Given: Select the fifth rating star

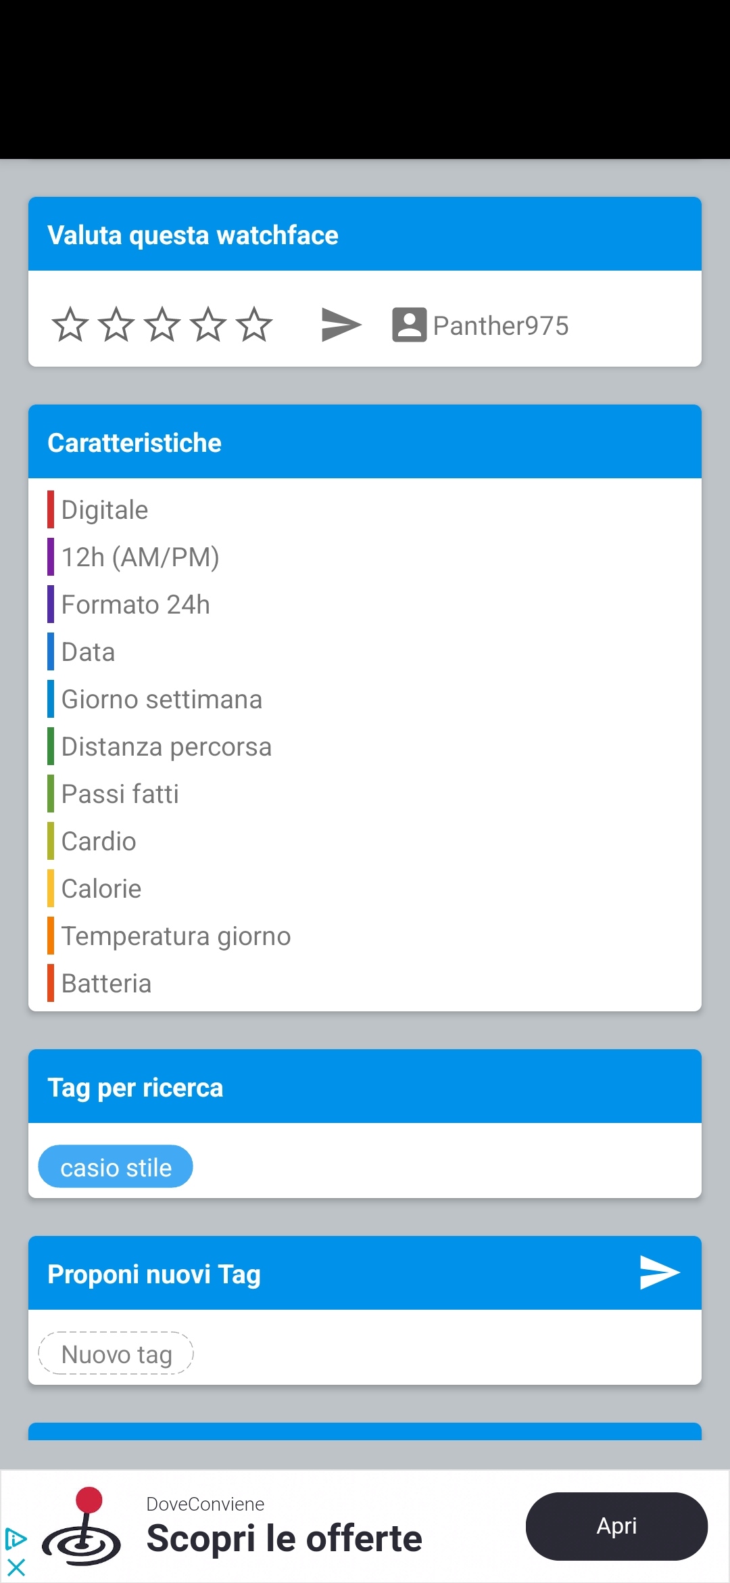Looking at the screenshot, I should (254, 325).
